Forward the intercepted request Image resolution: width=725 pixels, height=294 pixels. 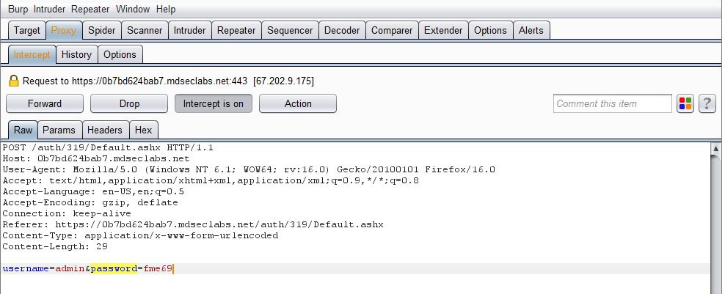44,103
